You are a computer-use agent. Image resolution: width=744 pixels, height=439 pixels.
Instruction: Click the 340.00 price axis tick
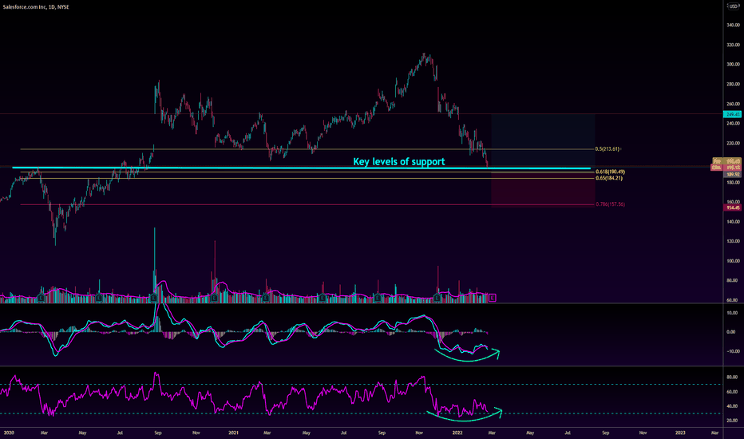[734, 26]
